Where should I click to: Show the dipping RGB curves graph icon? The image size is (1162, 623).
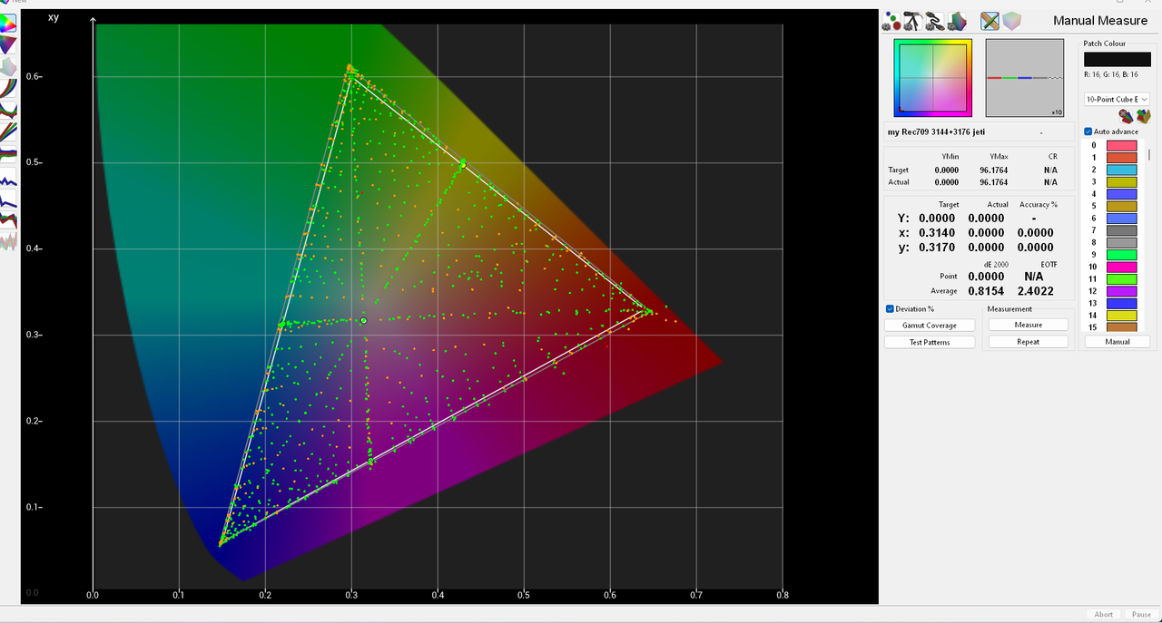pos(8,109)
